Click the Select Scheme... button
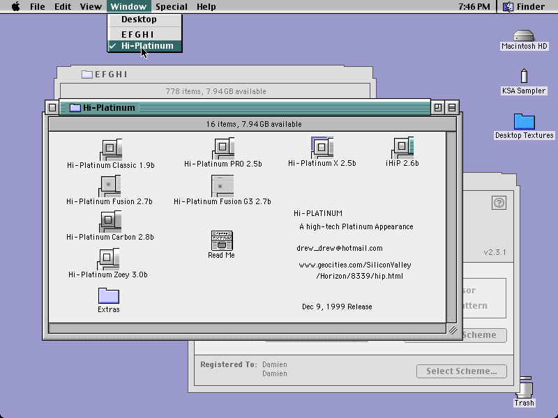558x418 pixels. tap(462, 371)
